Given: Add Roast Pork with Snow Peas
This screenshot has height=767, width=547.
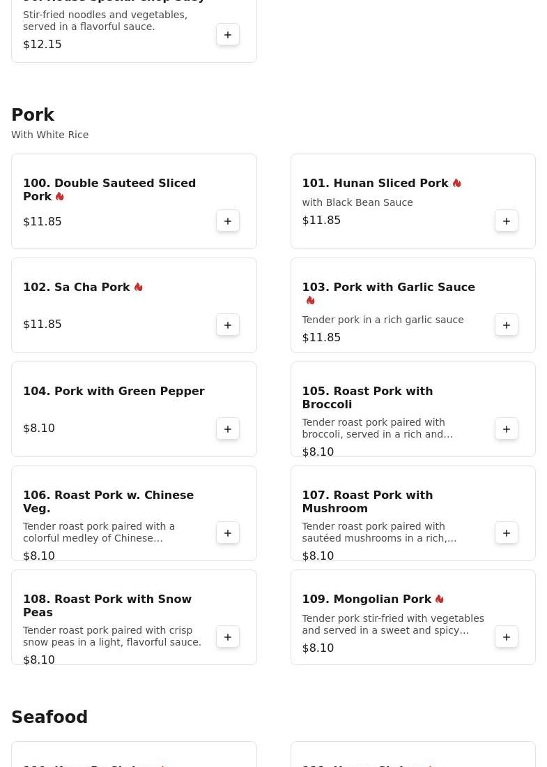Looking at the screenshot, I should (228, 637).
